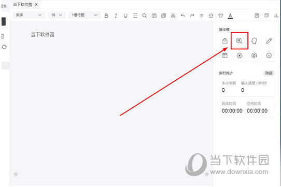Open the circular lock-refresh plugin icon
Screen dimensions: 281x187
click(x=254, y=55)
